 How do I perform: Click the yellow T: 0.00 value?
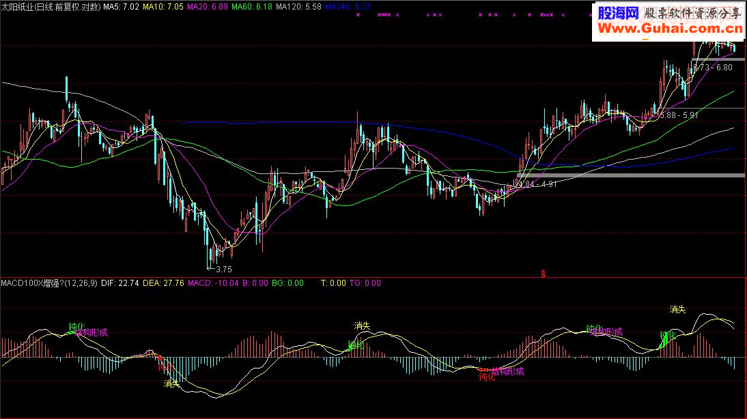tap(333, 283)
